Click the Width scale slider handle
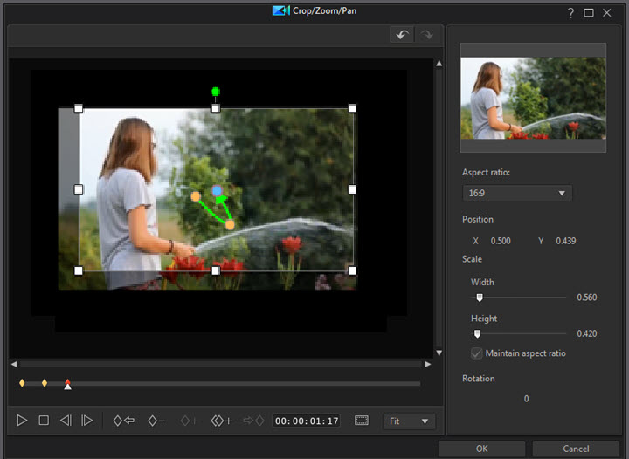The height and width of the screenshot is (459, 629). 480,298
